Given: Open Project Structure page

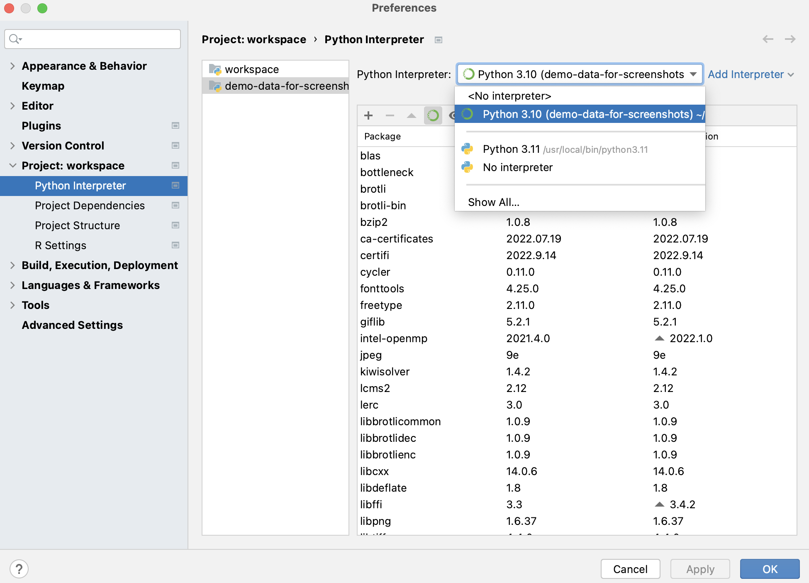Looking at the screenshot, I should coord(77,225).
